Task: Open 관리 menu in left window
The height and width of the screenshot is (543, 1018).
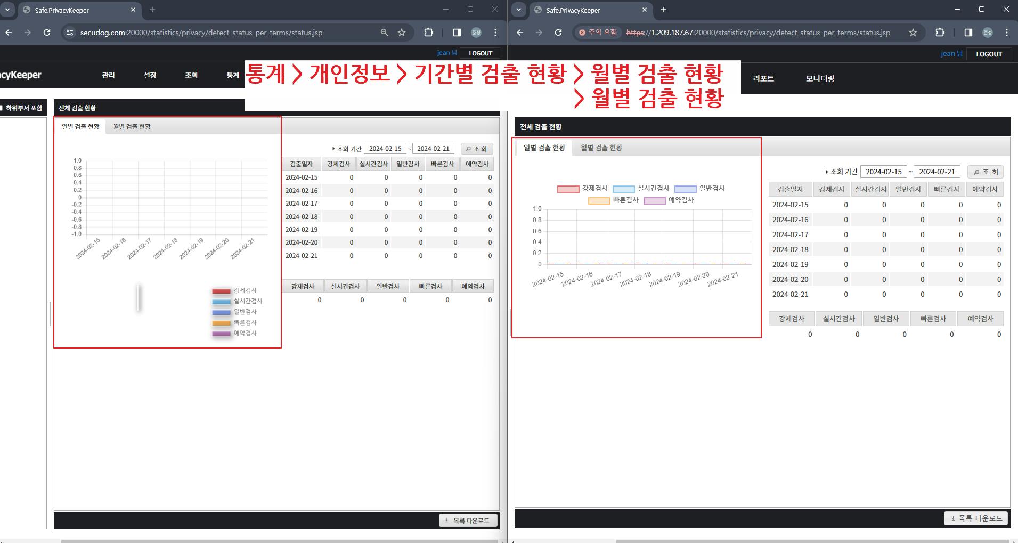Action: coord(108,75)
